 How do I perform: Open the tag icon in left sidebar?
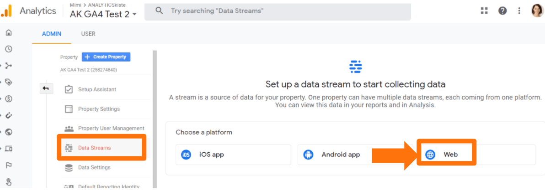[x=9, y=83]
